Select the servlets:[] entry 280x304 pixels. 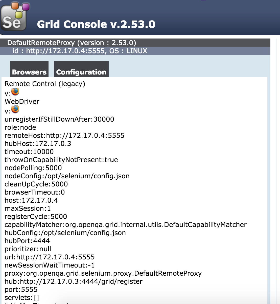[22, 298]
